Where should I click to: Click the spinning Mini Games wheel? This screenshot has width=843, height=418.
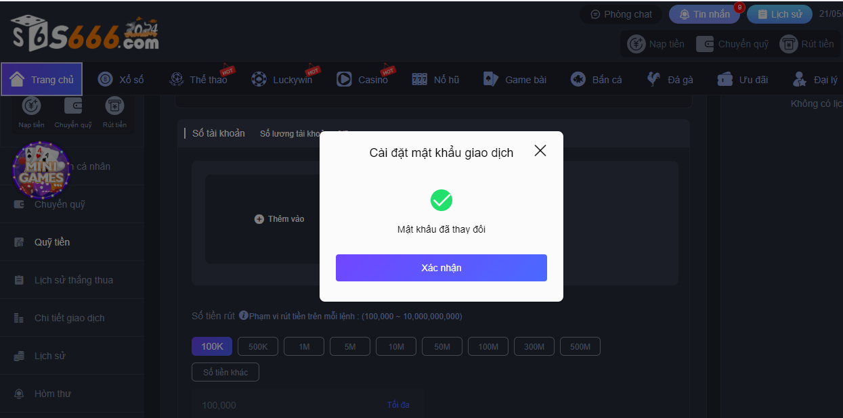point(41,170)
